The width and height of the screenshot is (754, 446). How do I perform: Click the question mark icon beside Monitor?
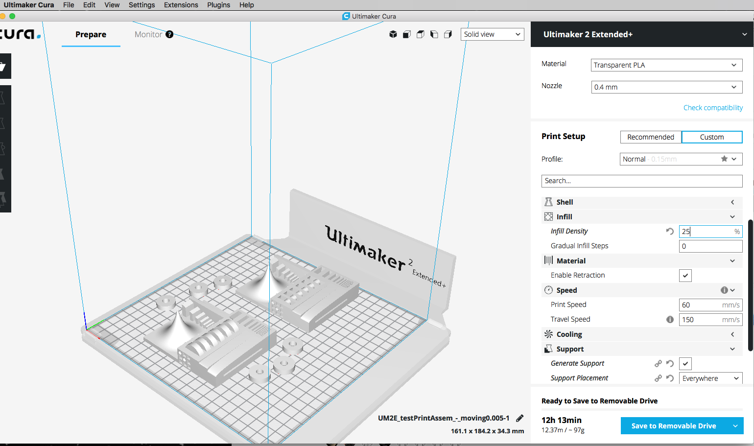point(169,34)
